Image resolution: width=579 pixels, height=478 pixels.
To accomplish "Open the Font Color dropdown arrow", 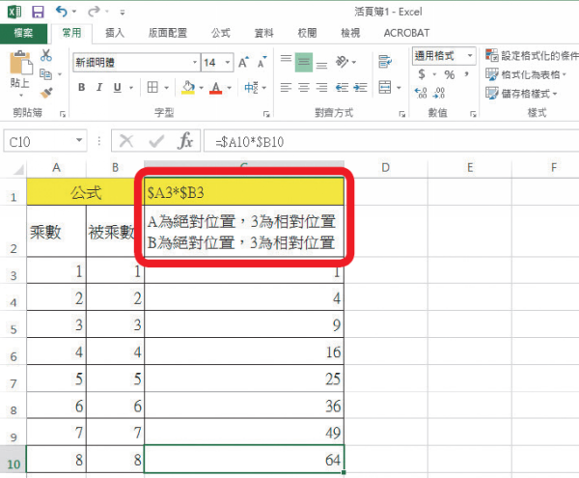I will point(230,88).
